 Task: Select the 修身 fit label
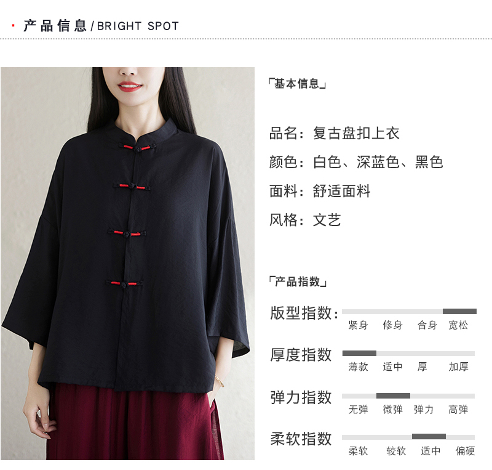(x=392, y=325)
